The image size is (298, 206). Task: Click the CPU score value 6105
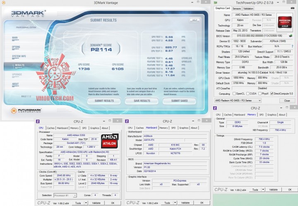[118, 69]
